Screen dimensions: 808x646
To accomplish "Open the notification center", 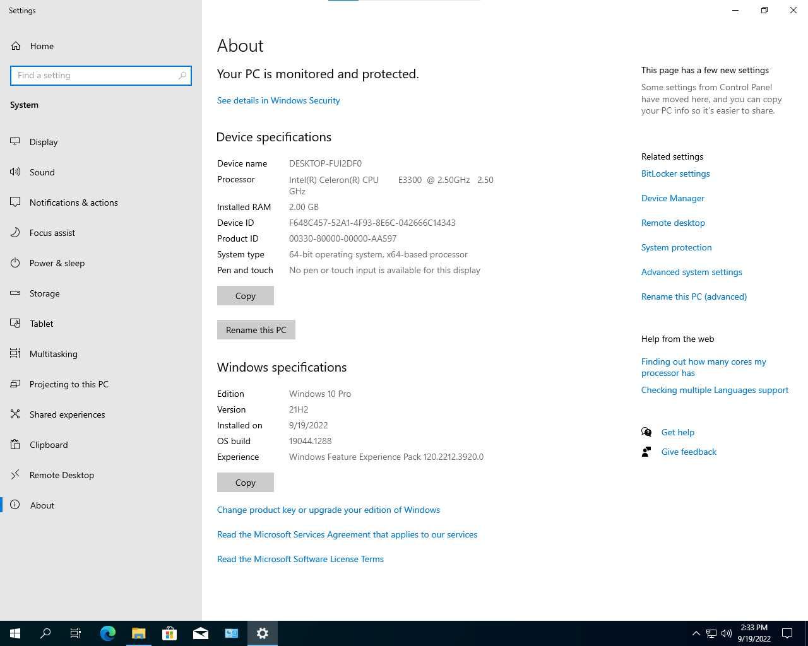I will pos(787,633).
